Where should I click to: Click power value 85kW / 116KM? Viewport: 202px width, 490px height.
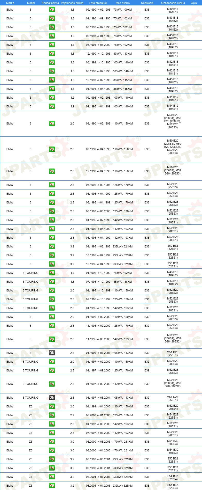tap(122, 282)
